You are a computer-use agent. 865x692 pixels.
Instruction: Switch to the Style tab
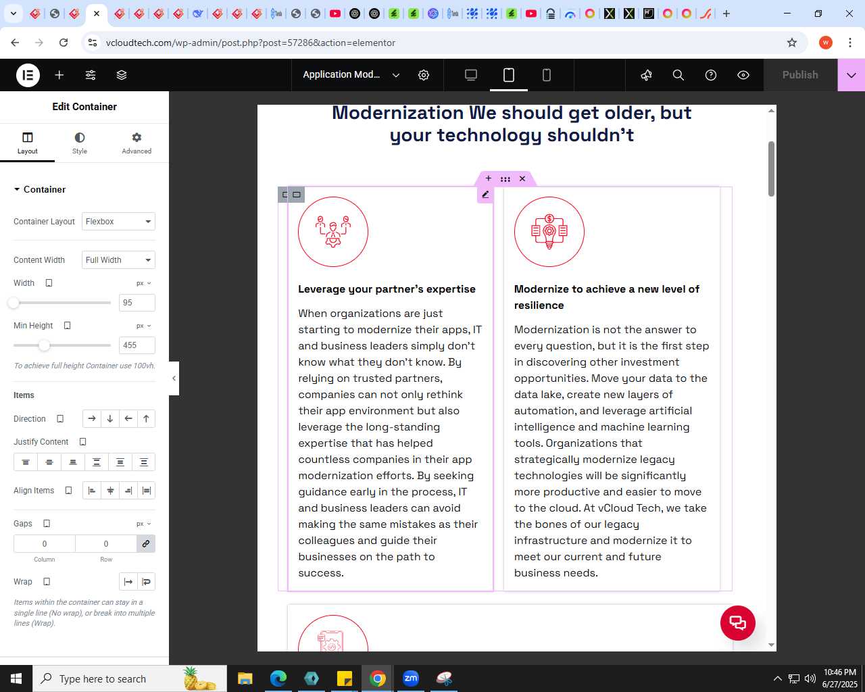[x=80, y=143]
